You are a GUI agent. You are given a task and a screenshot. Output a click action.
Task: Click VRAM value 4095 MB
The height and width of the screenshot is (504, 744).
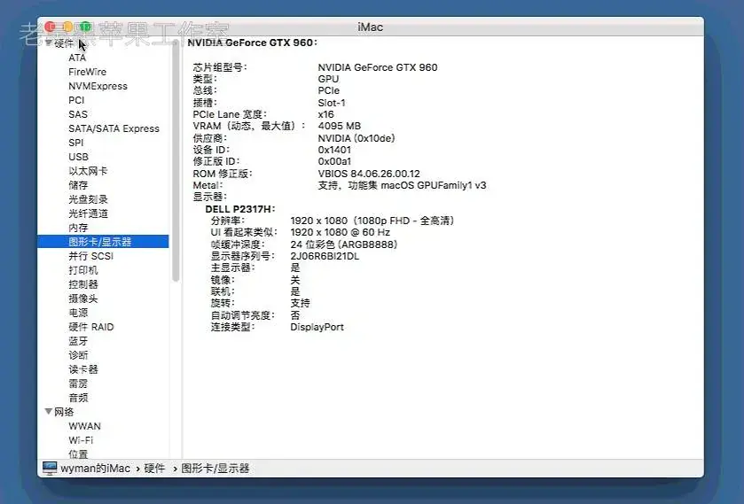pyautogui.click(x=340, y=126)
